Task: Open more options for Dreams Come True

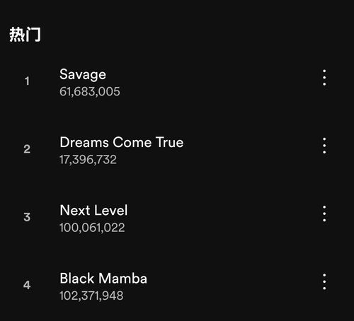Action: click(x=324, y=146)
